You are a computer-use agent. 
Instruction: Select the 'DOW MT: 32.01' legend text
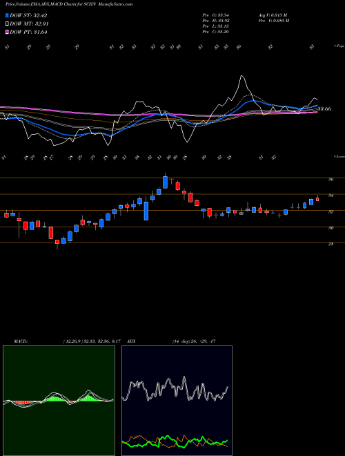pos(29,24)
